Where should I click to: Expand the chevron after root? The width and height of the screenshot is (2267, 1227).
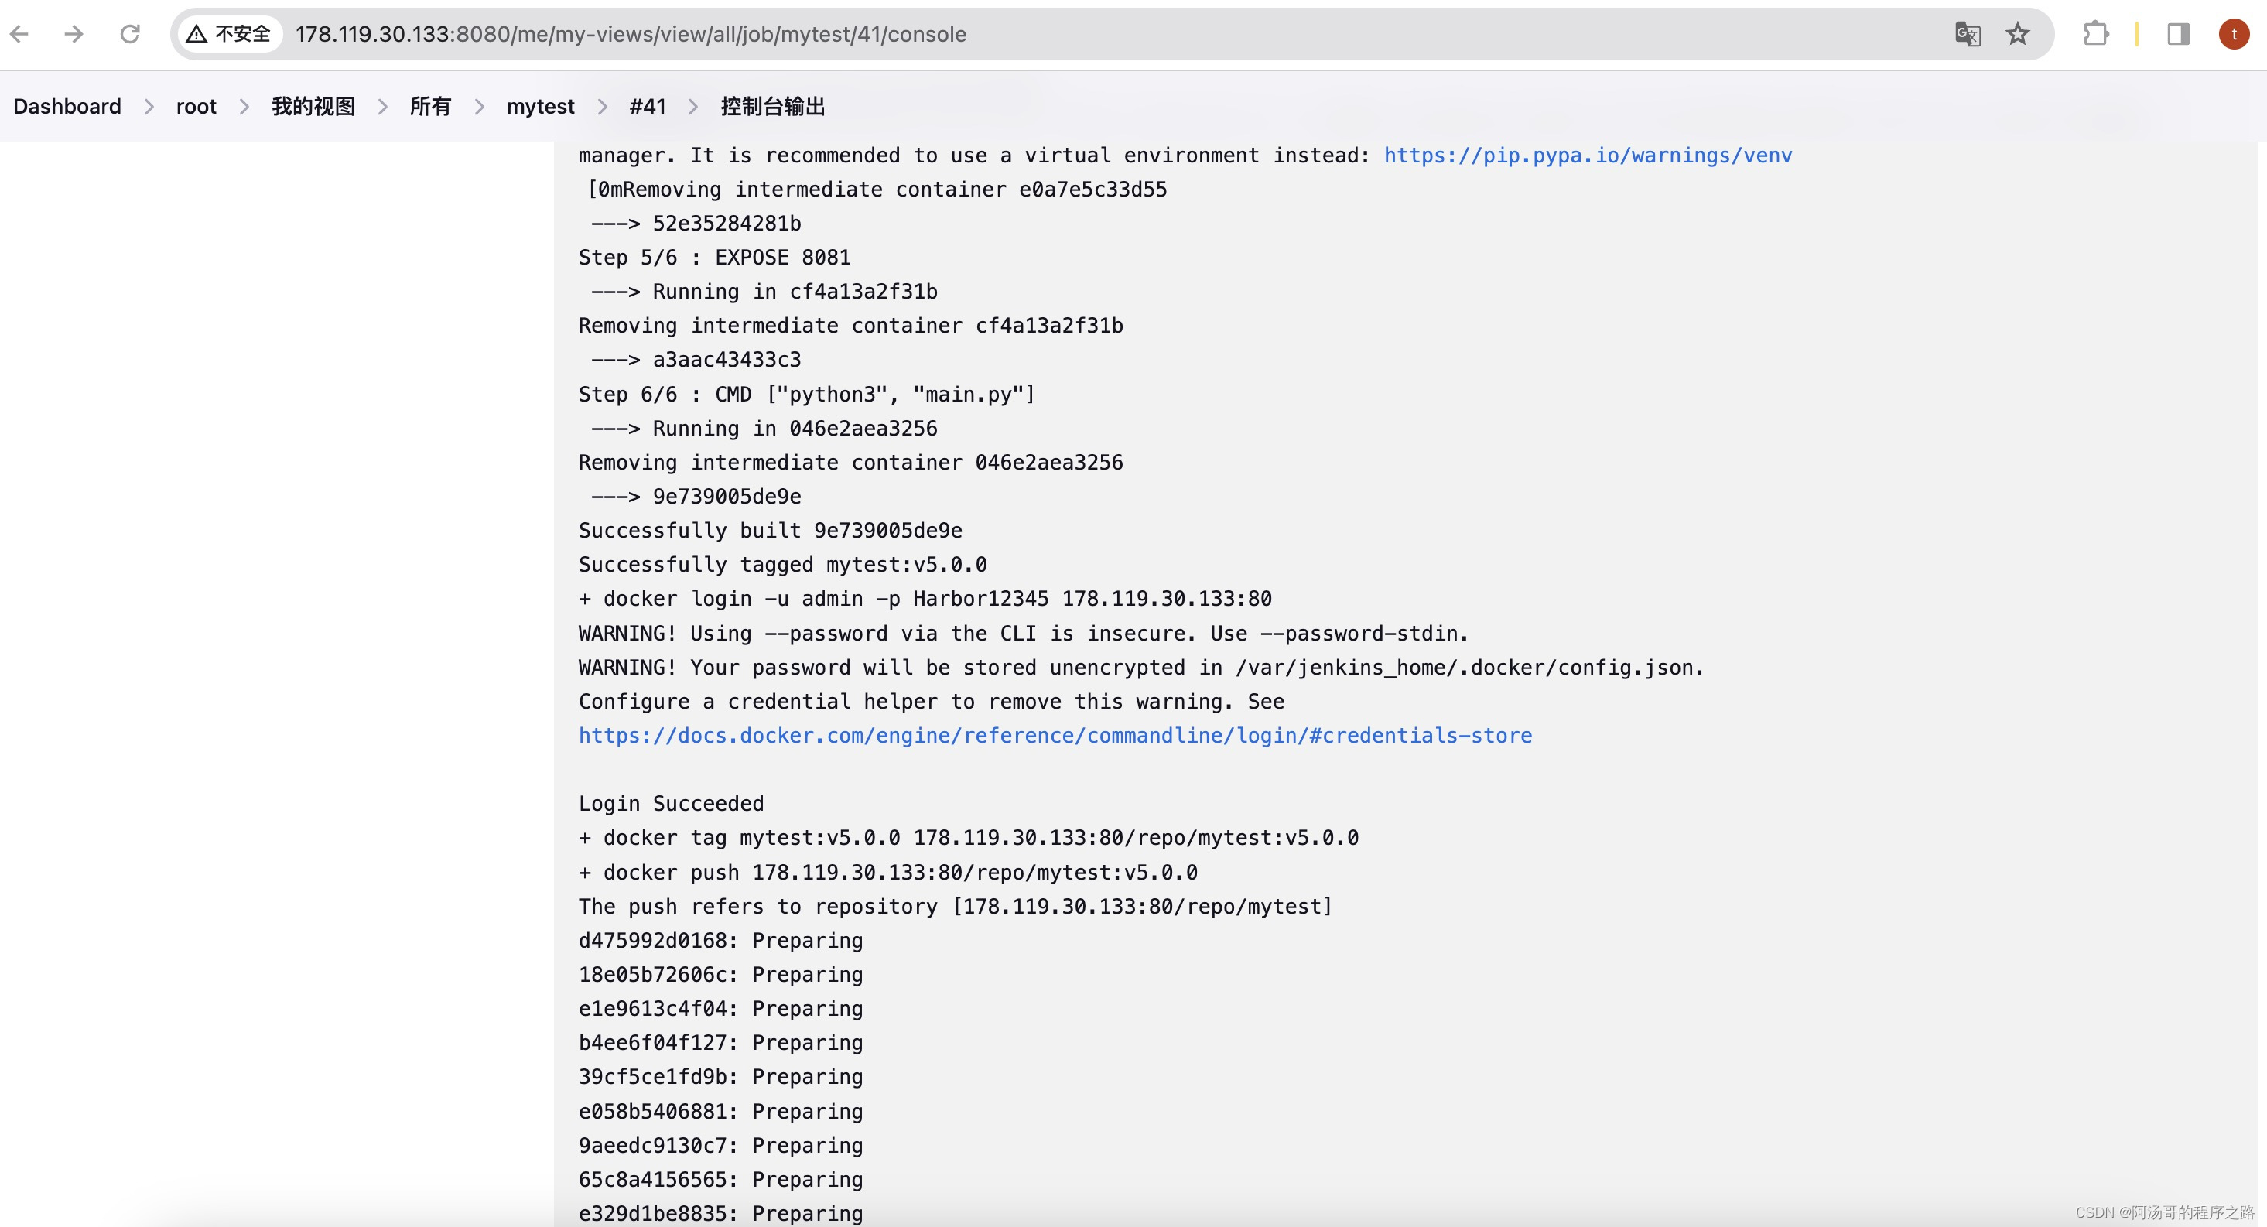(x=244, y=107)
